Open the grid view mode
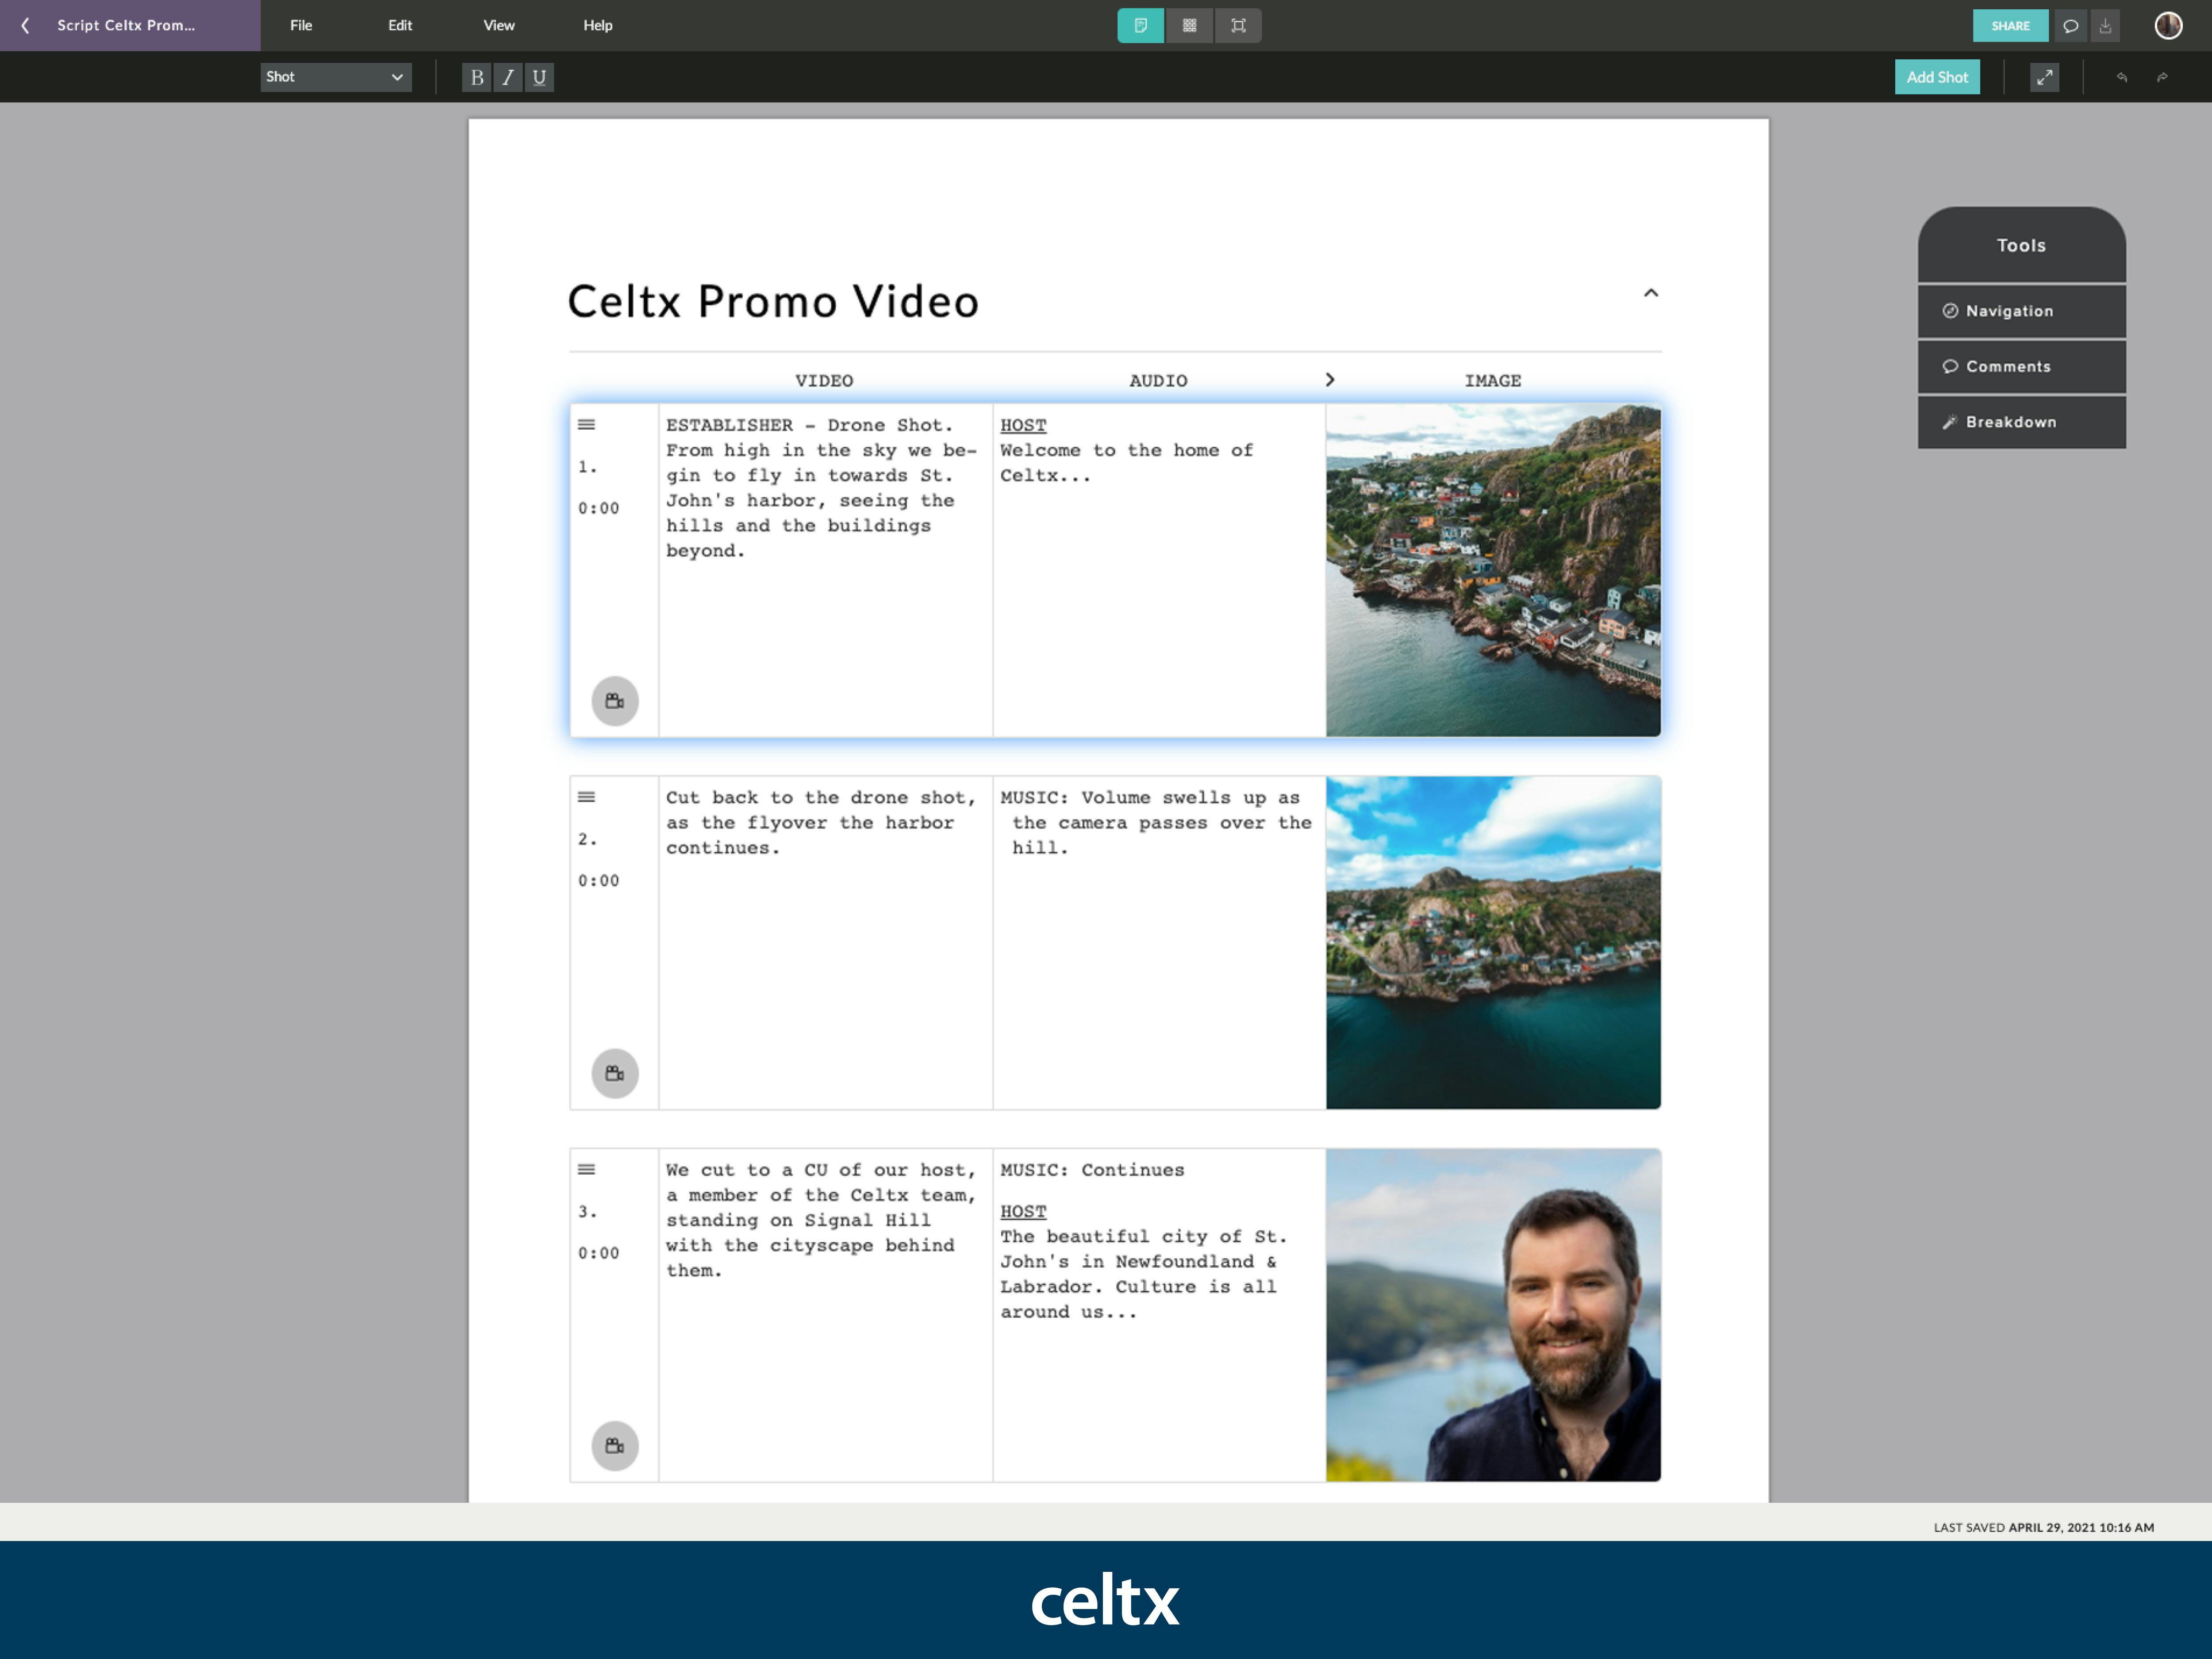Viewport: 2212px width, 1659px height. click(x=1189, y=26)
